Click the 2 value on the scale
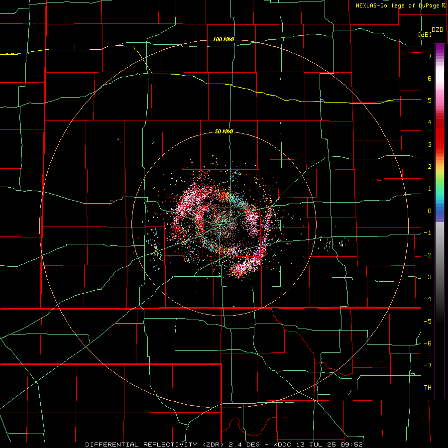The height and width of the screenshot is (448, 448). click(430, 167)
